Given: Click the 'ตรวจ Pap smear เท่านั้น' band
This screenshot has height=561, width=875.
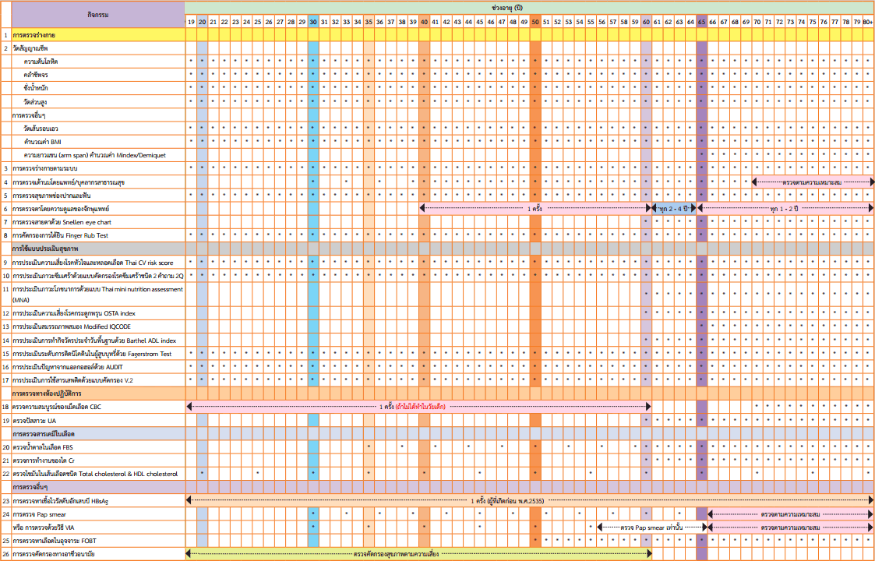Looking at the screenshot, I should pyautogui.click(x=652, y=527).
